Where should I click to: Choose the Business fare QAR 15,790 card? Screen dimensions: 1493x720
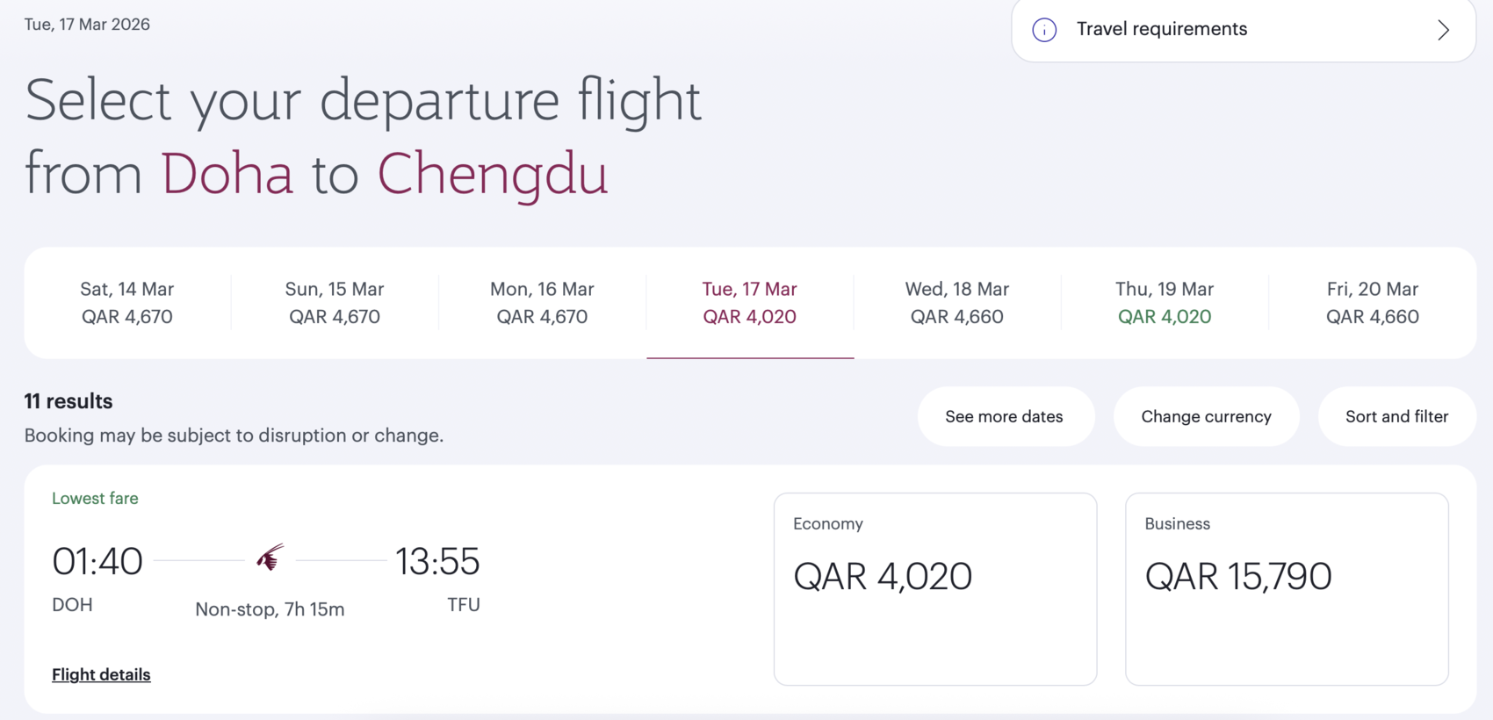coord(1287,588)
